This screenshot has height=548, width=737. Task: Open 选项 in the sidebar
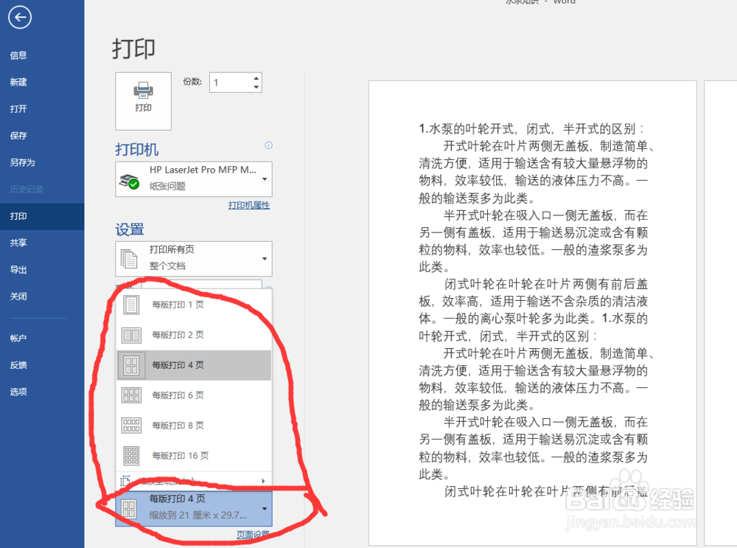pyautogui.click(x=18, y=392)
